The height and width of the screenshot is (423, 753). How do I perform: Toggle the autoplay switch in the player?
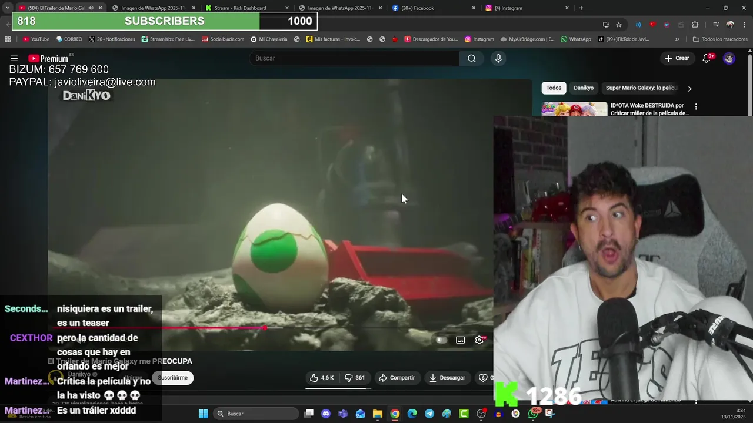coord(440,340)
